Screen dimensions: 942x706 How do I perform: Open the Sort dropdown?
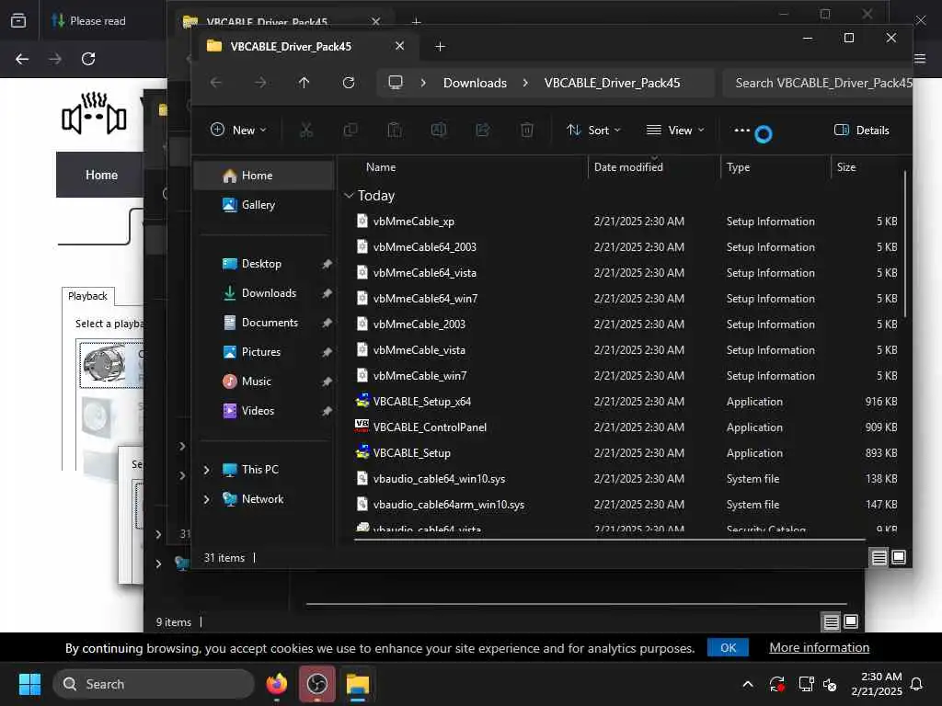coord(593,130)
